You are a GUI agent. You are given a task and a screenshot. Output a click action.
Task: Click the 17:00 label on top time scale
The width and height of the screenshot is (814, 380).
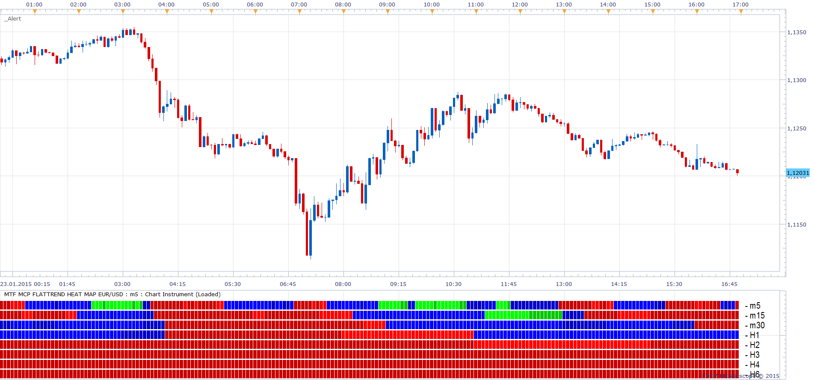[740, 4]
